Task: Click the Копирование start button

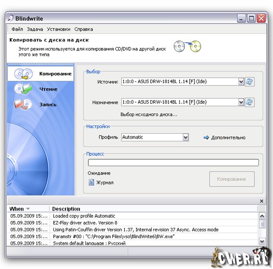Action: (x=232, y=179)
